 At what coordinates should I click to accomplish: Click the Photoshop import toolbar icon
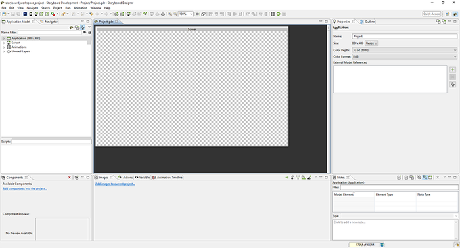(x=25, y=14)
